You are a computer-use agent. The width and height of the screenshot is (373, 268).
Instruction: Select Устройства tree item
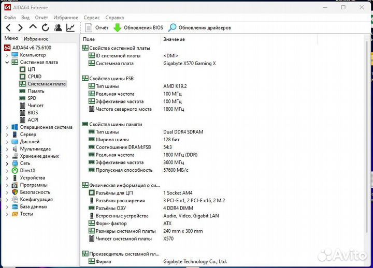click(x=28, y=177)
